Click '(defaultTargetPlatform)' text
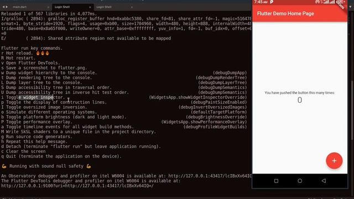The width and height of the screenshot is (354, 199). [219, 112]
